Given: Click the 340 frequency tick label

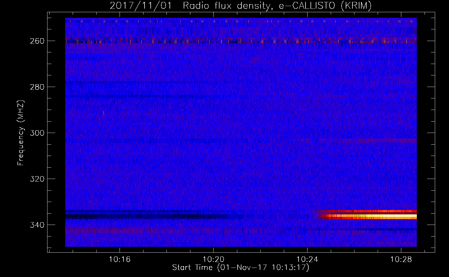Looking at the screenshot, I should click(37, 225).
